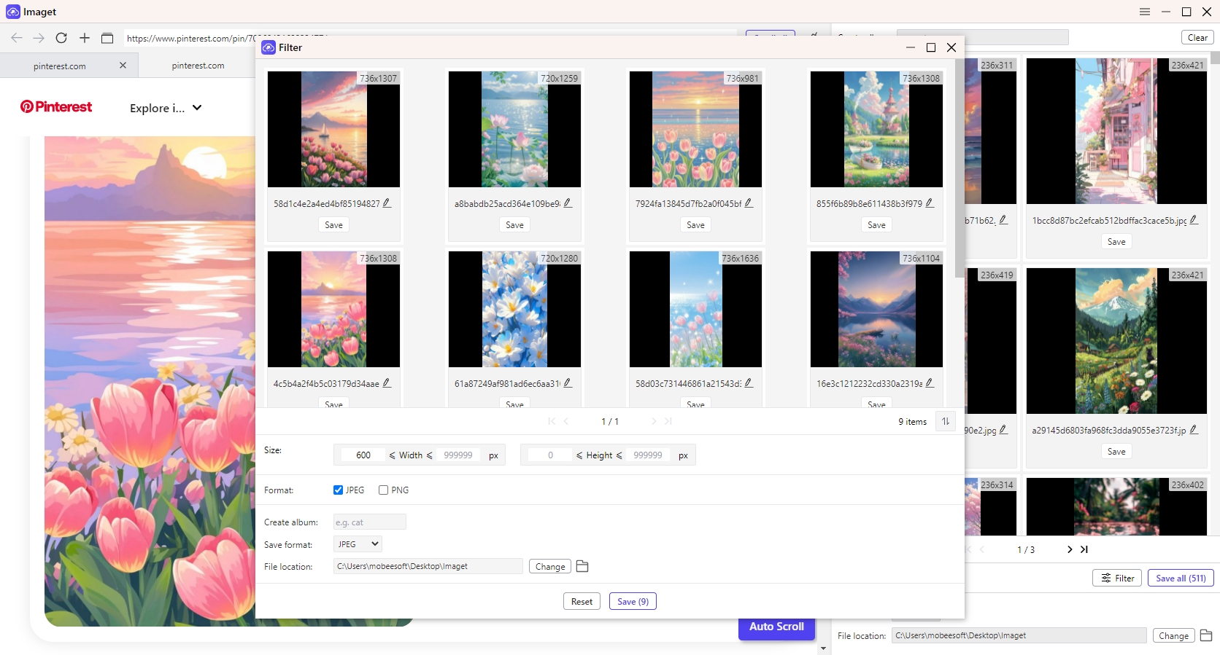Viewport: 1220px width, 655px height.
Task: Click Auto Scroll button
Action: pos(776,627)
